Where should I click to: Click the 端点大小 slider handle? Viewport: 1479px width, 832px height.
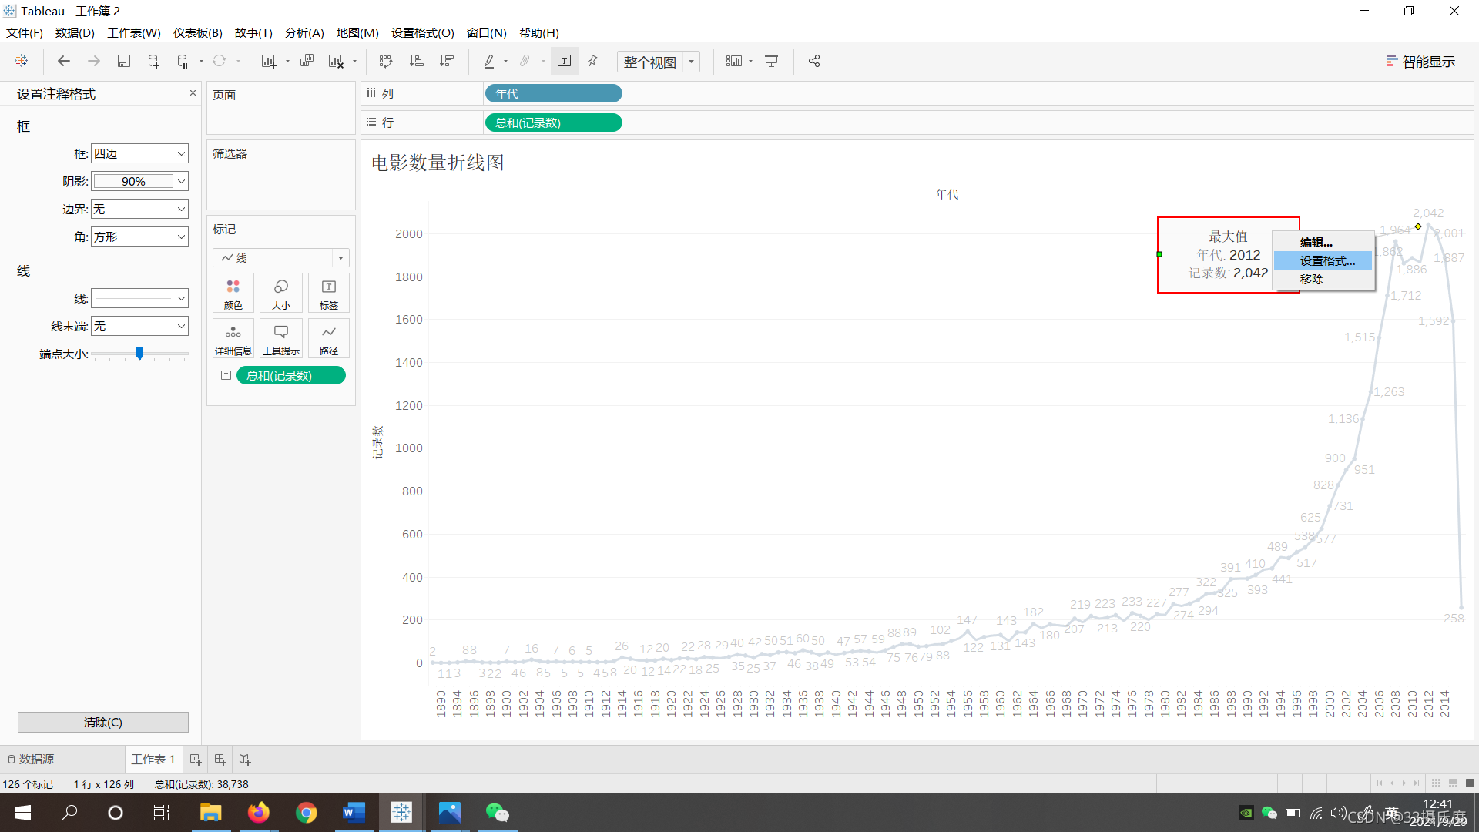139,354
